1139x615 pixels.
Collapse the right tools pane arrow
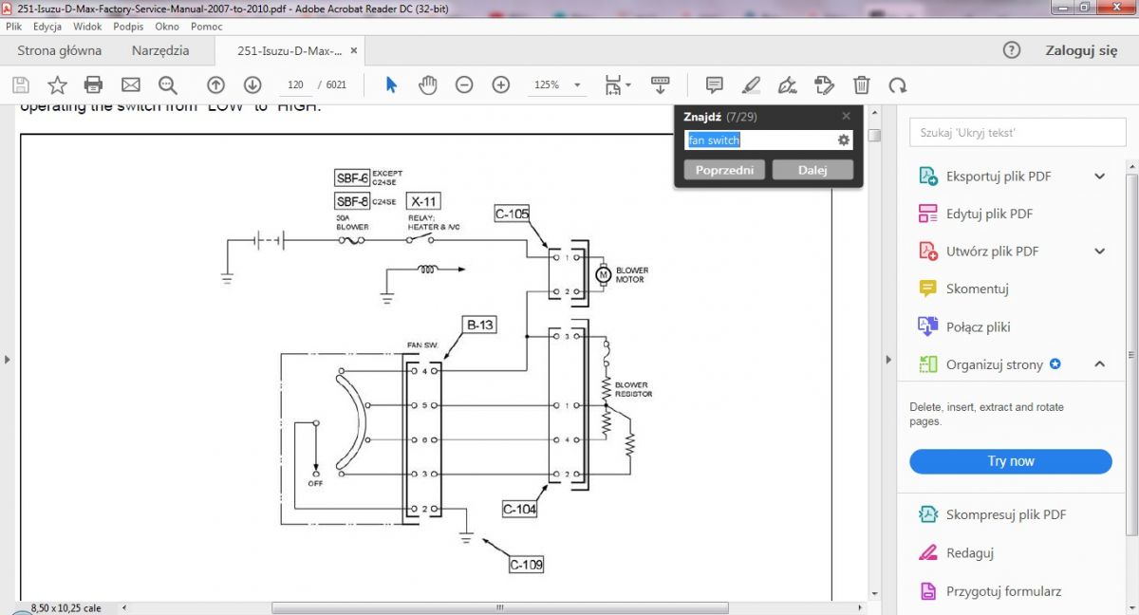click(889, 359)
